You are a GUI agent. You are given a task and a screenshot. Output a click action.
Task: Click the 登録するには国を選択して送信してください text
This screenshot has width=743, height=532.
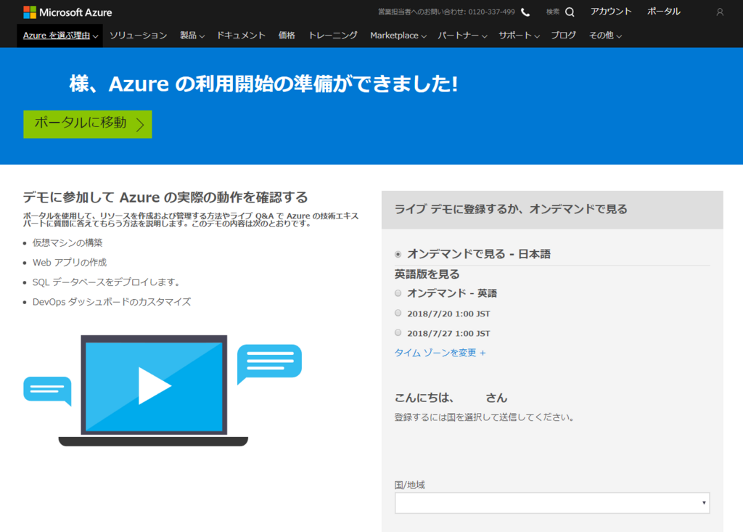click(484, 417)
